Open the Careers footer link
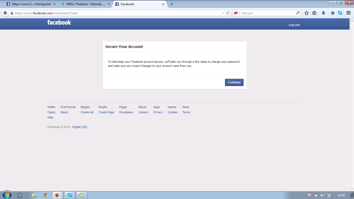Image resolution: width=354 pixels, height=199 pixels. pyautogui.click(x=143, y=112)
